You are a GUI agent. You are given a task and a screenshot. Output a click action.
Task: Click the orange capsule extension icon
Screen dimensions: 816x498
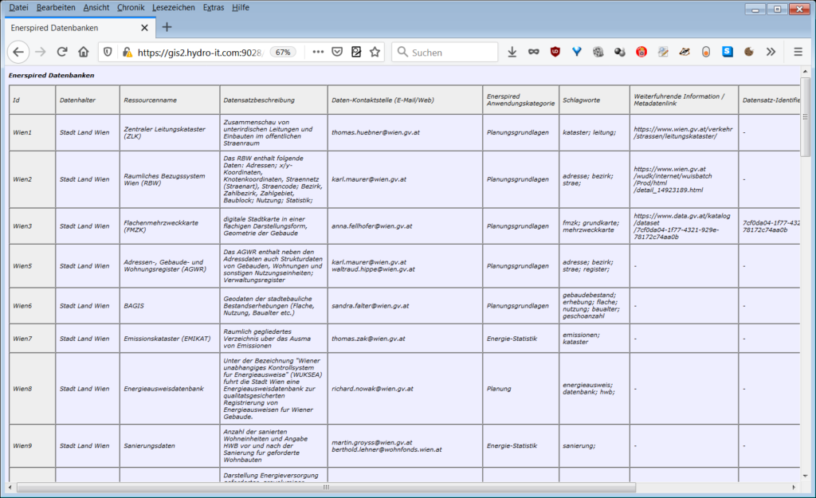pyautogui.click(x=706, y=52)
